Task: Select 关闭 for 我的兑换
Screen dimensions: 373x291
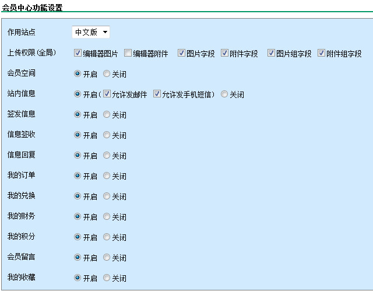Action: (x=107, y=196)
